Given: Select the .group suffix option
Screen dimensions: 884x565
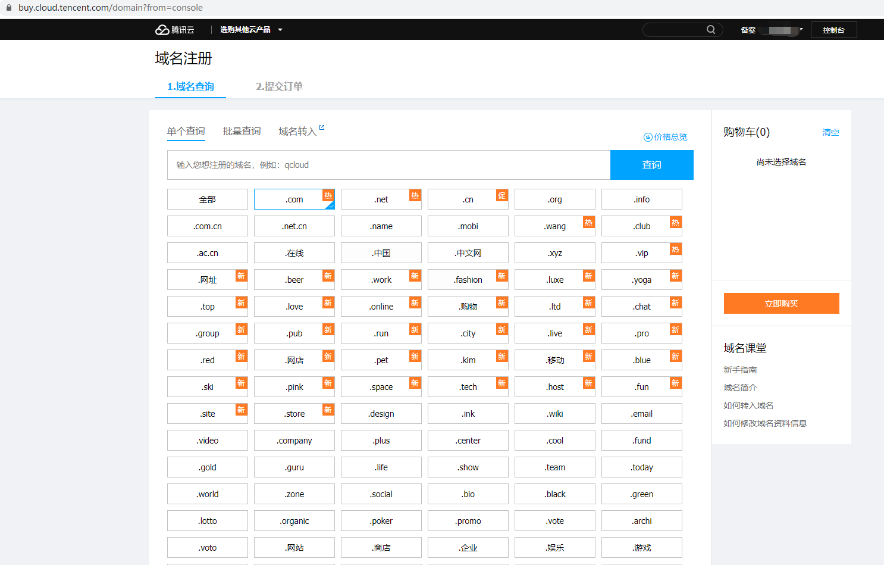Looking at the screenshot, I should [x=208, y=333].
